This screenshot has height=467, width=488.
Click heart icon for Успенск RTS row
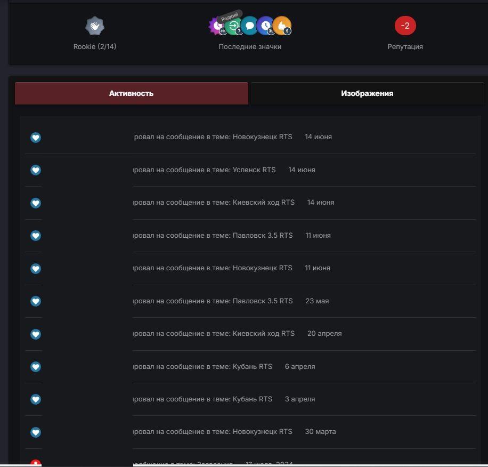[x=36, y=170]
